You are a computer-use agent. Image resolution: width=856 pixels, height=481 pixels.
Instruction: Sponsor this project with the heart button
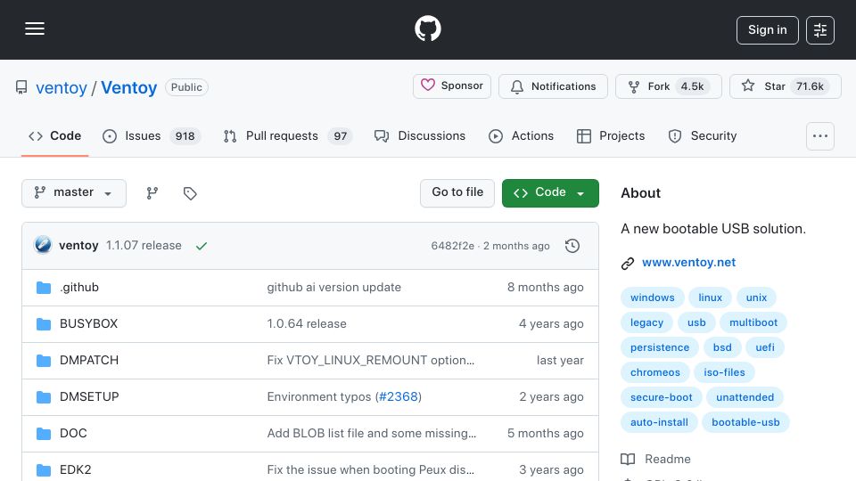coord(451,86)
